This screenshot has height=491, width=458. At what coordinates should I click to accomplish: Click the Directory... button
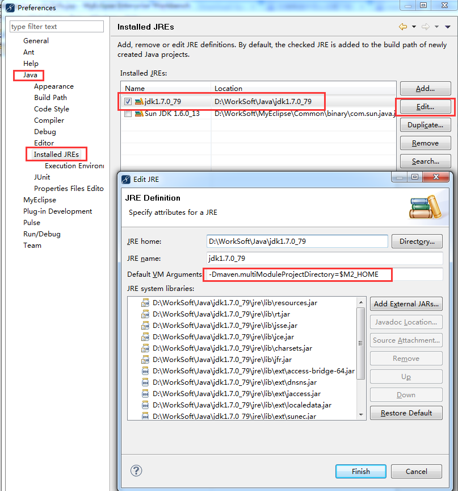(x=417, y=242)
